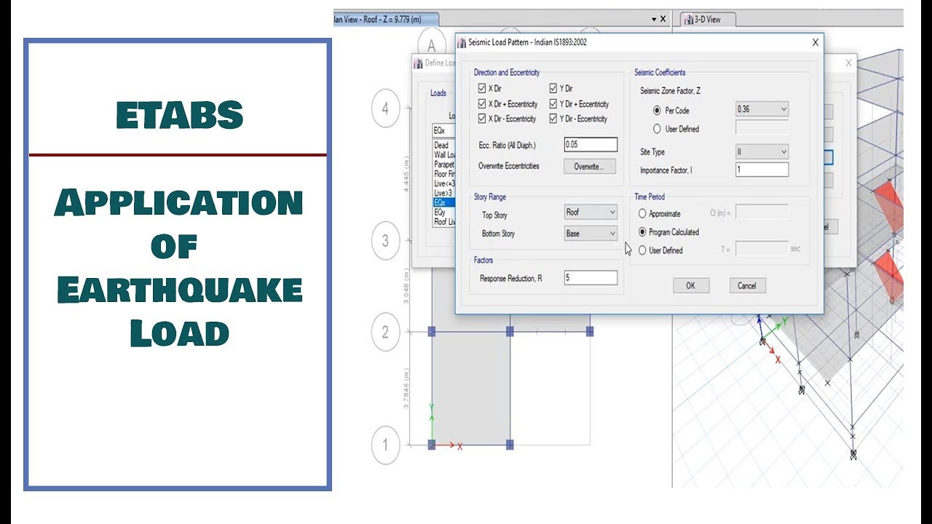Close the Seismic Load Pattern dialog
The image size is (932, 524).
click(815, 43)
